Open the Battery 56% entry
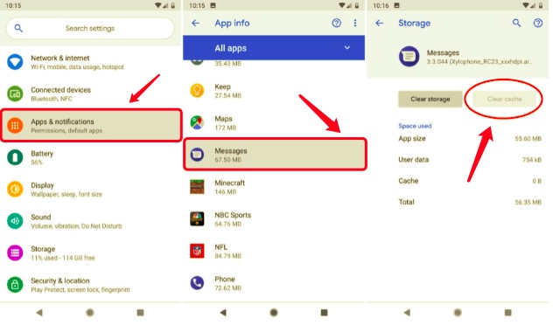553x325 pixels. point(91,157)
